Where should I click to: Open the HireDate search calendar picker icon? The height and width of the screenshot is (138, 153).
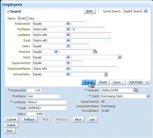95,51
